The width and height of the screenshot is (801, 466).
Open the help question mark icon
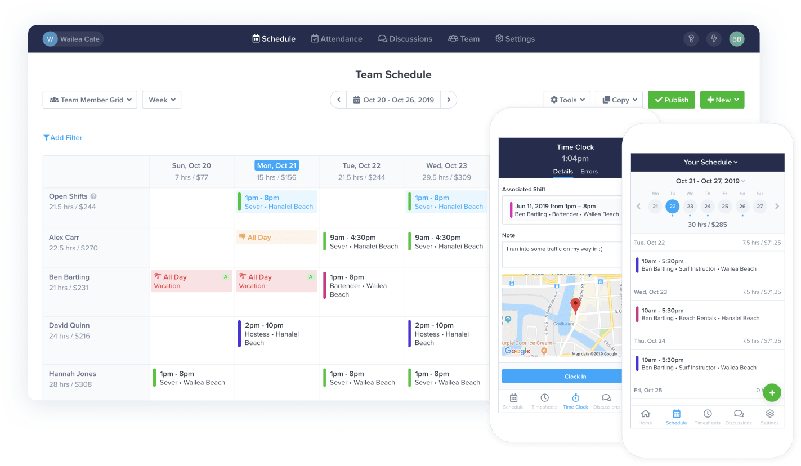click(691, 39)
